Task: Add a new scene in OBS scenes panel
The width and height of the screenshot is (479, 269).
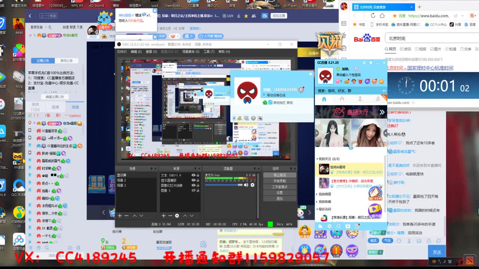Action: [x=120, y=216]
